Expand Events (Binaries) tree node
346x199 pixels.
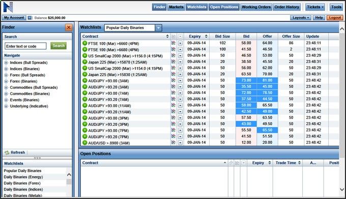point(6,100)
